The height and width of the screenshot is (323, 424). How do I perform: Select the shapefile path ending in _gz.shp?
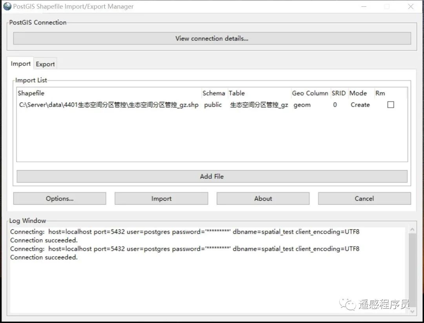click(x=109, y=105)
